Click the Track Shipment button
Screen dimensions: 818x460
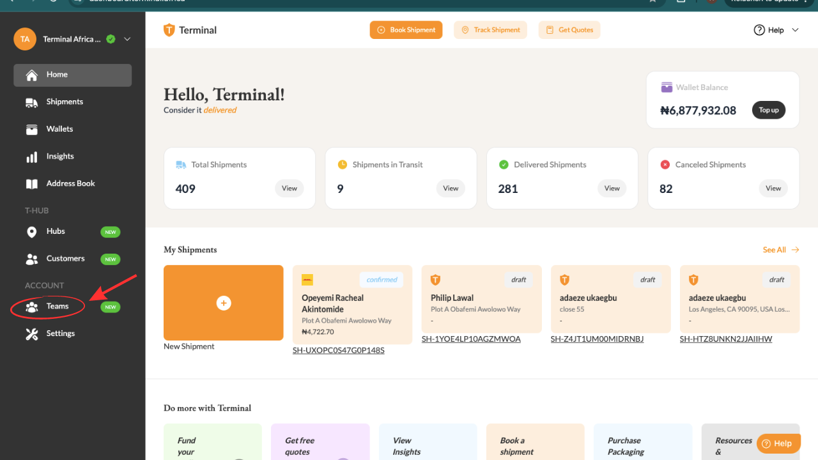tap(490, 30)
